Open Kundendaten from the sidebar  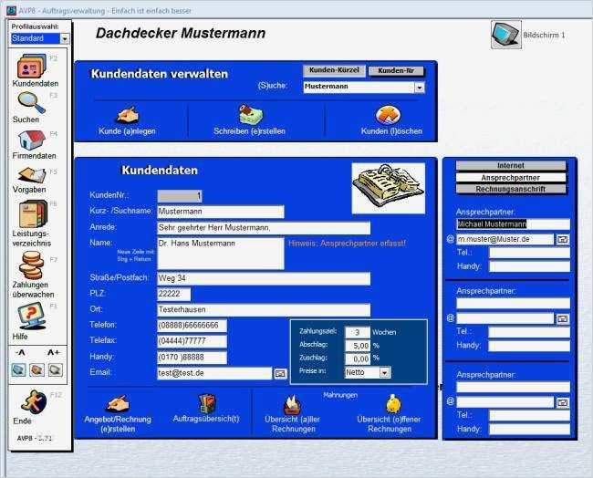click(32, 67)
